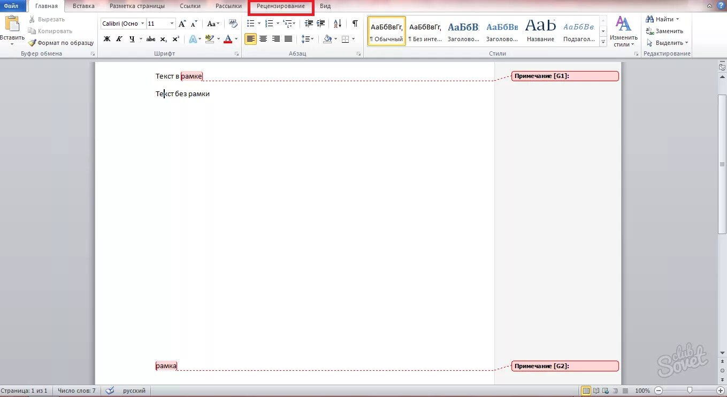727x397 pixels.
Task: Decrease the paragraph indent
Action: coord(309,24)
